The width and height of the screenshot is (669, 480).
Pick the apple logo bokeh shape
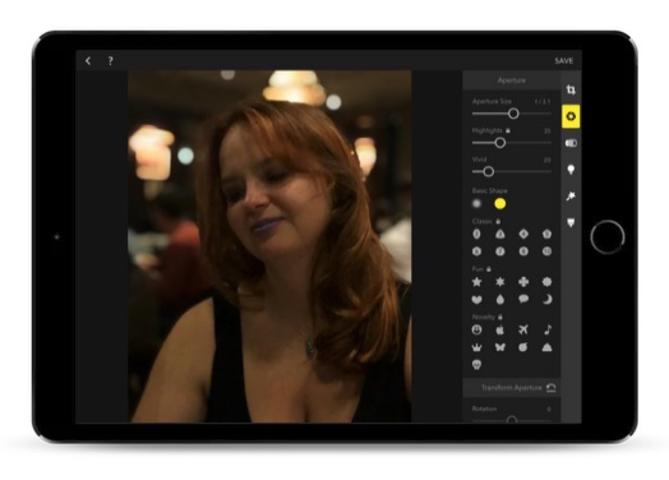pyautogui.click(x=500, y=330)
